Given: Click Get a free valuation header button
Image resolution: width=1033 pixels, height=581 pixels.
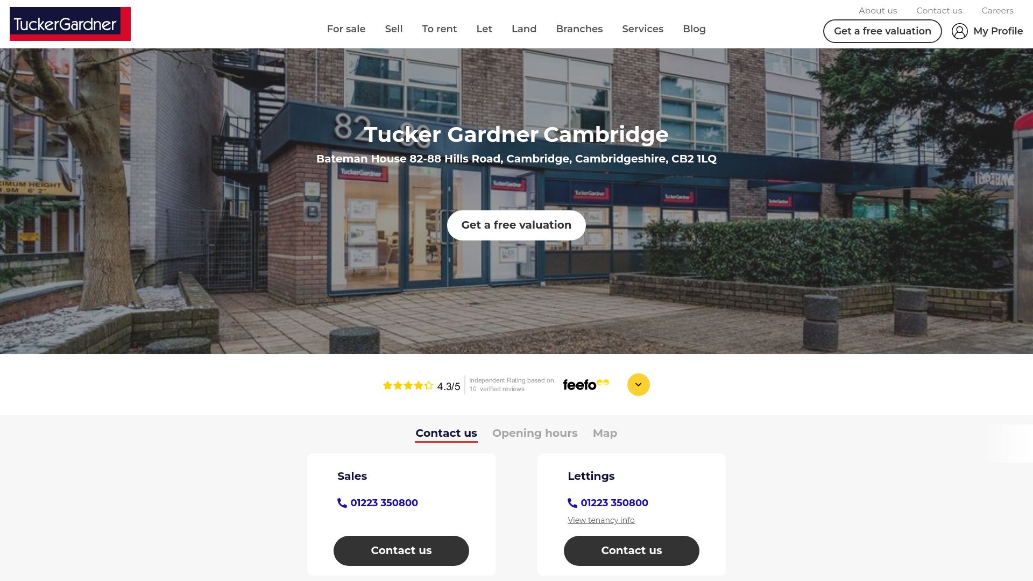Looking at the screenshot, I should click(882, 31).
